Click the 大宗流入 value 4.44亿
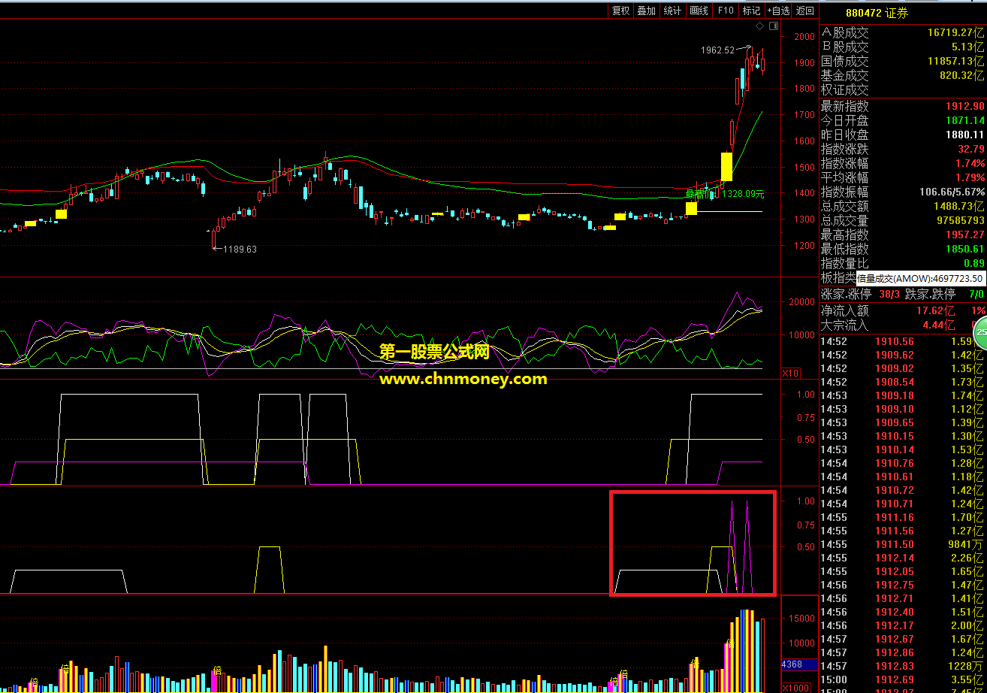The height and width of the screenshot is (693, 987). [x=940, y=325]
